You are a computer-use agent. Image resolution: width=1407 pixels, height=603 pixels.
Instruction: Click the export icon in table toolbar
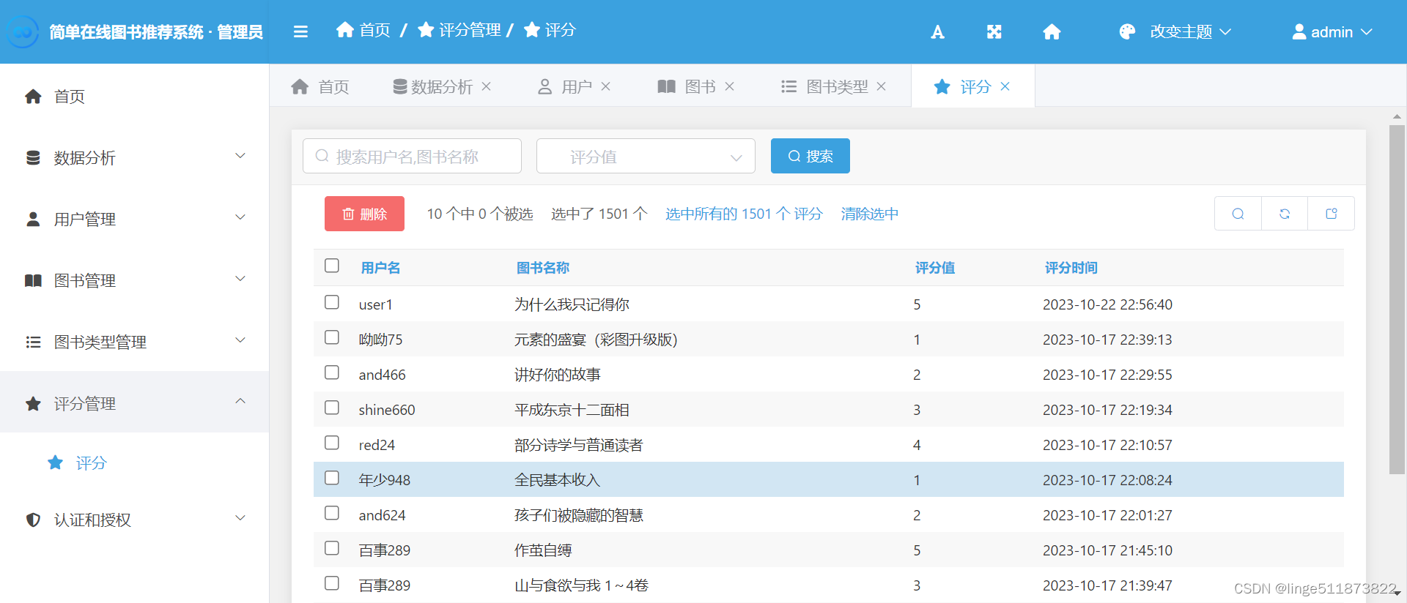(x=1332, y=214)
